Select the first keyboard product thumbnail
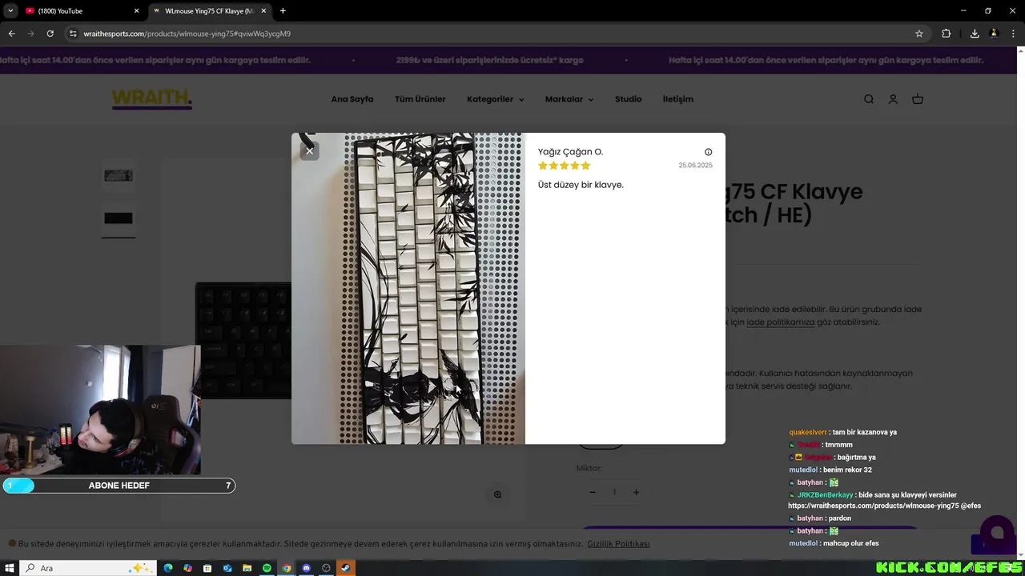This screenshot has height=576, width=1025. tap(119, 176)
